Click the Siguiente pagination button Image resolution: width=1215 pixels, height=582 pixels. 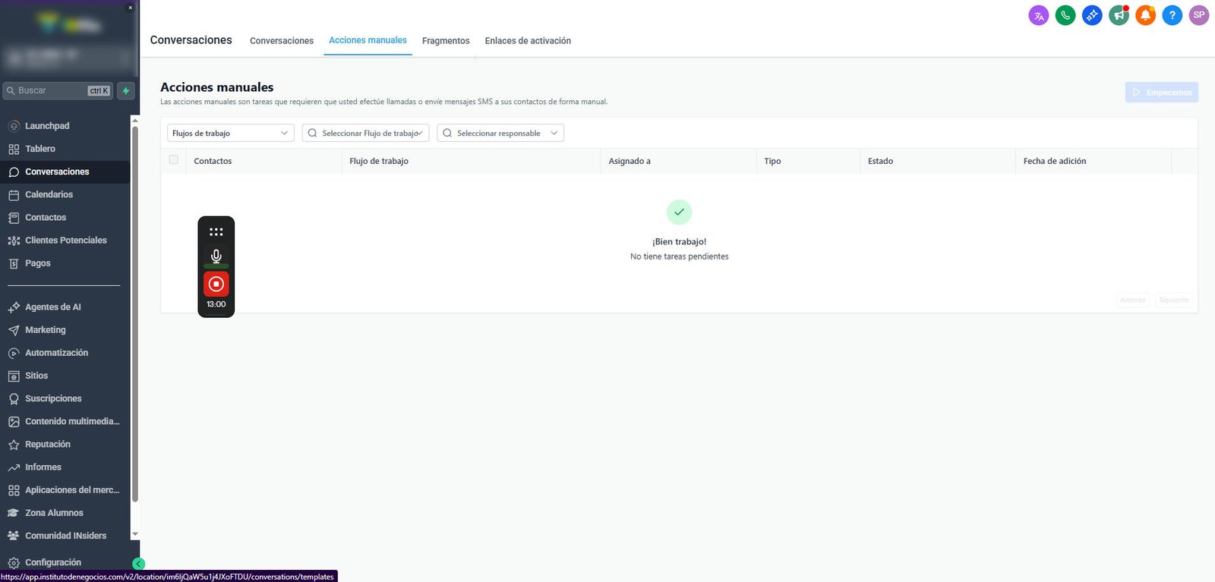click(1174, 300)
